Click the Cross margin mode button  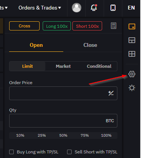pyautogui.click(x=24, y=26)
